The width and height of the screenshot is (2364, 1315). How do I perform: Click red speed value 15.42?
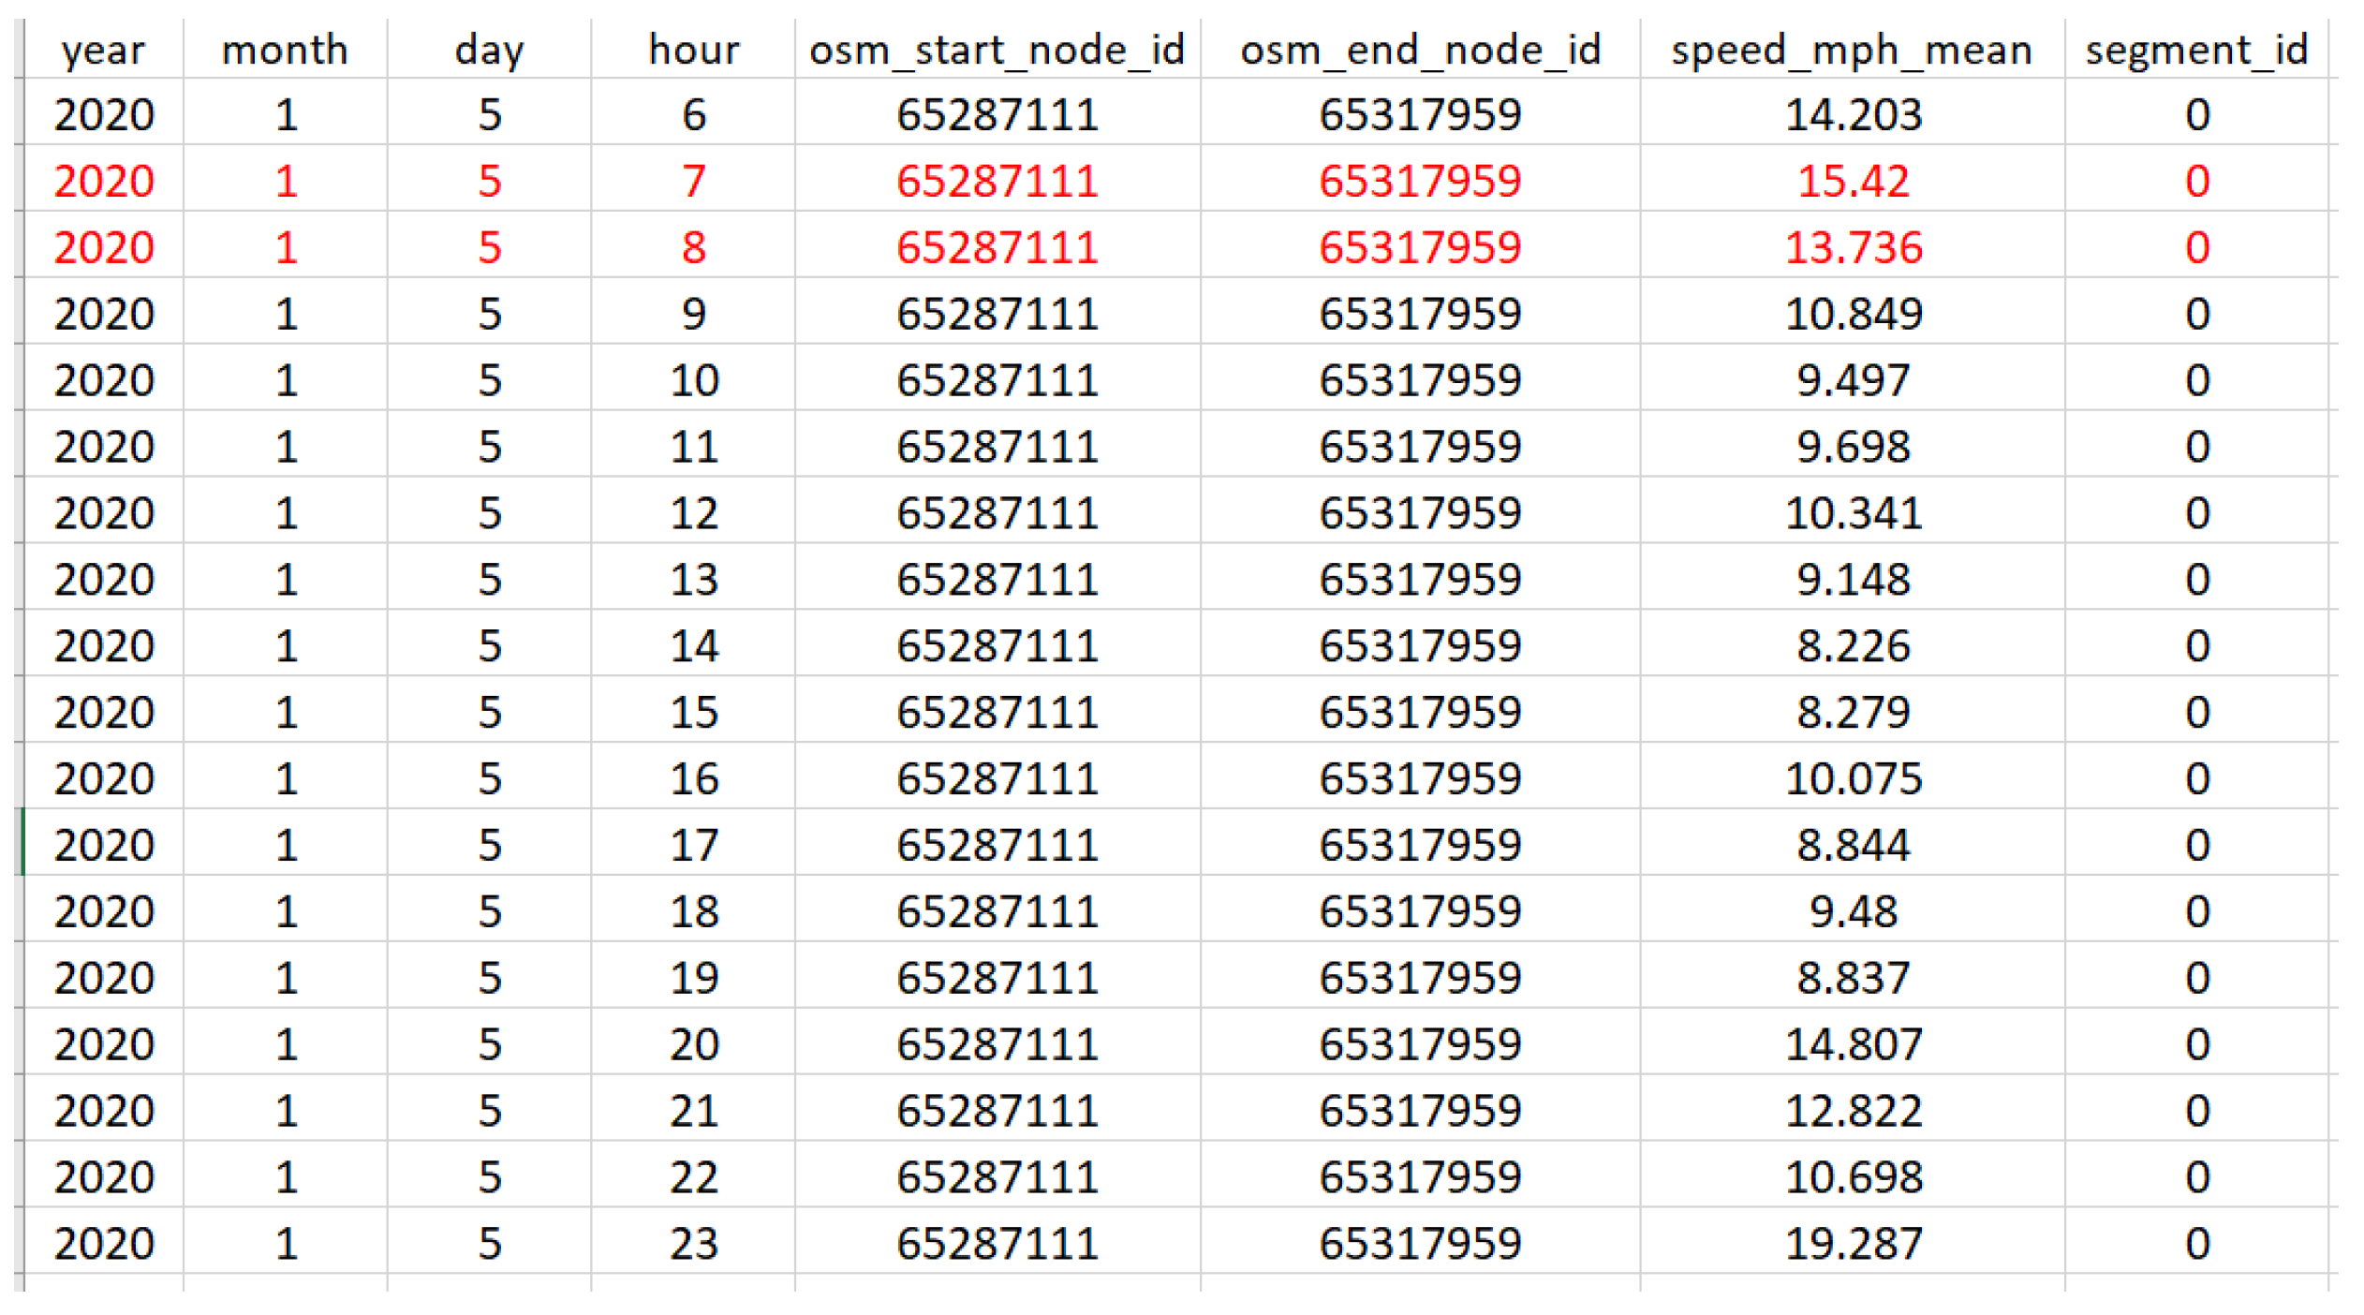(1853, 181)
